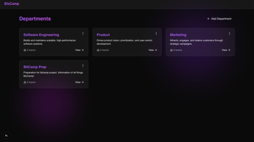Click the plus icon beside Add Department
The width and height of the screenshot is (254, 142).
point(208,19)
